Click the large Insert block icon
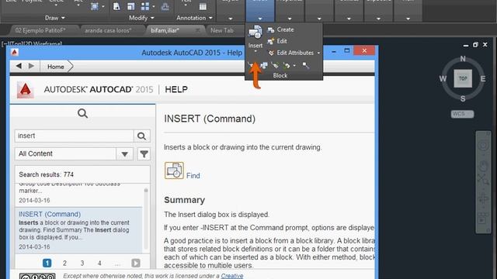 pyautogui.click(x=255, y=33)
